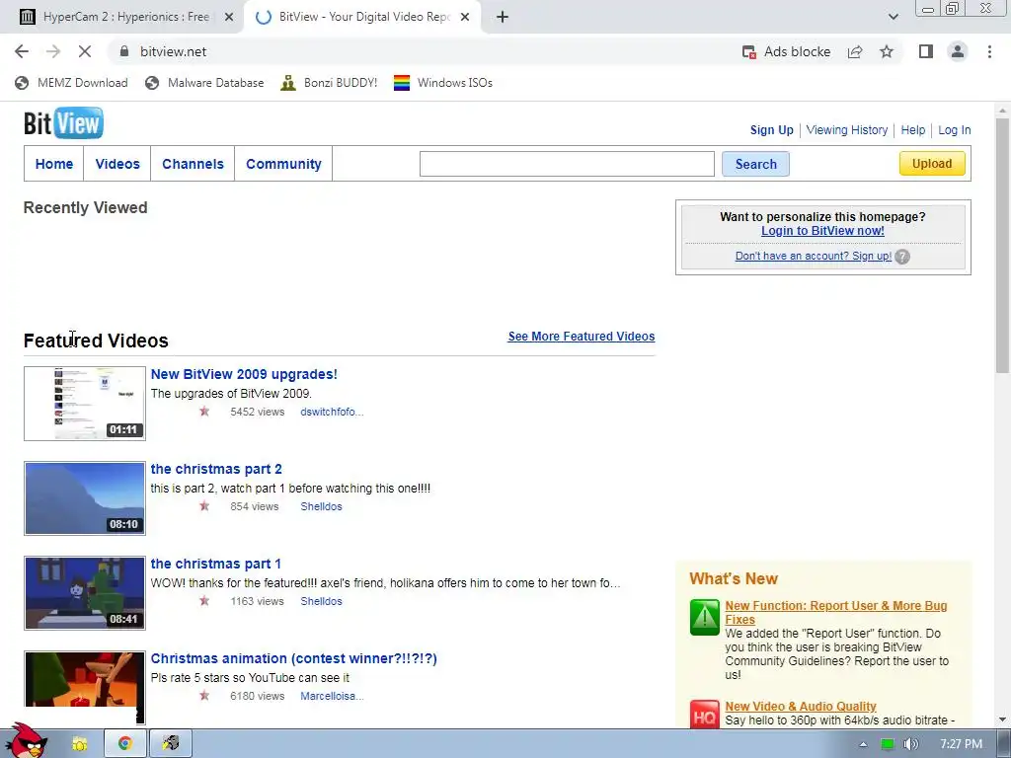This screenshot has height=758, width=1011.
Task: Click the yellow Upload button
Action: pos(932,163)
